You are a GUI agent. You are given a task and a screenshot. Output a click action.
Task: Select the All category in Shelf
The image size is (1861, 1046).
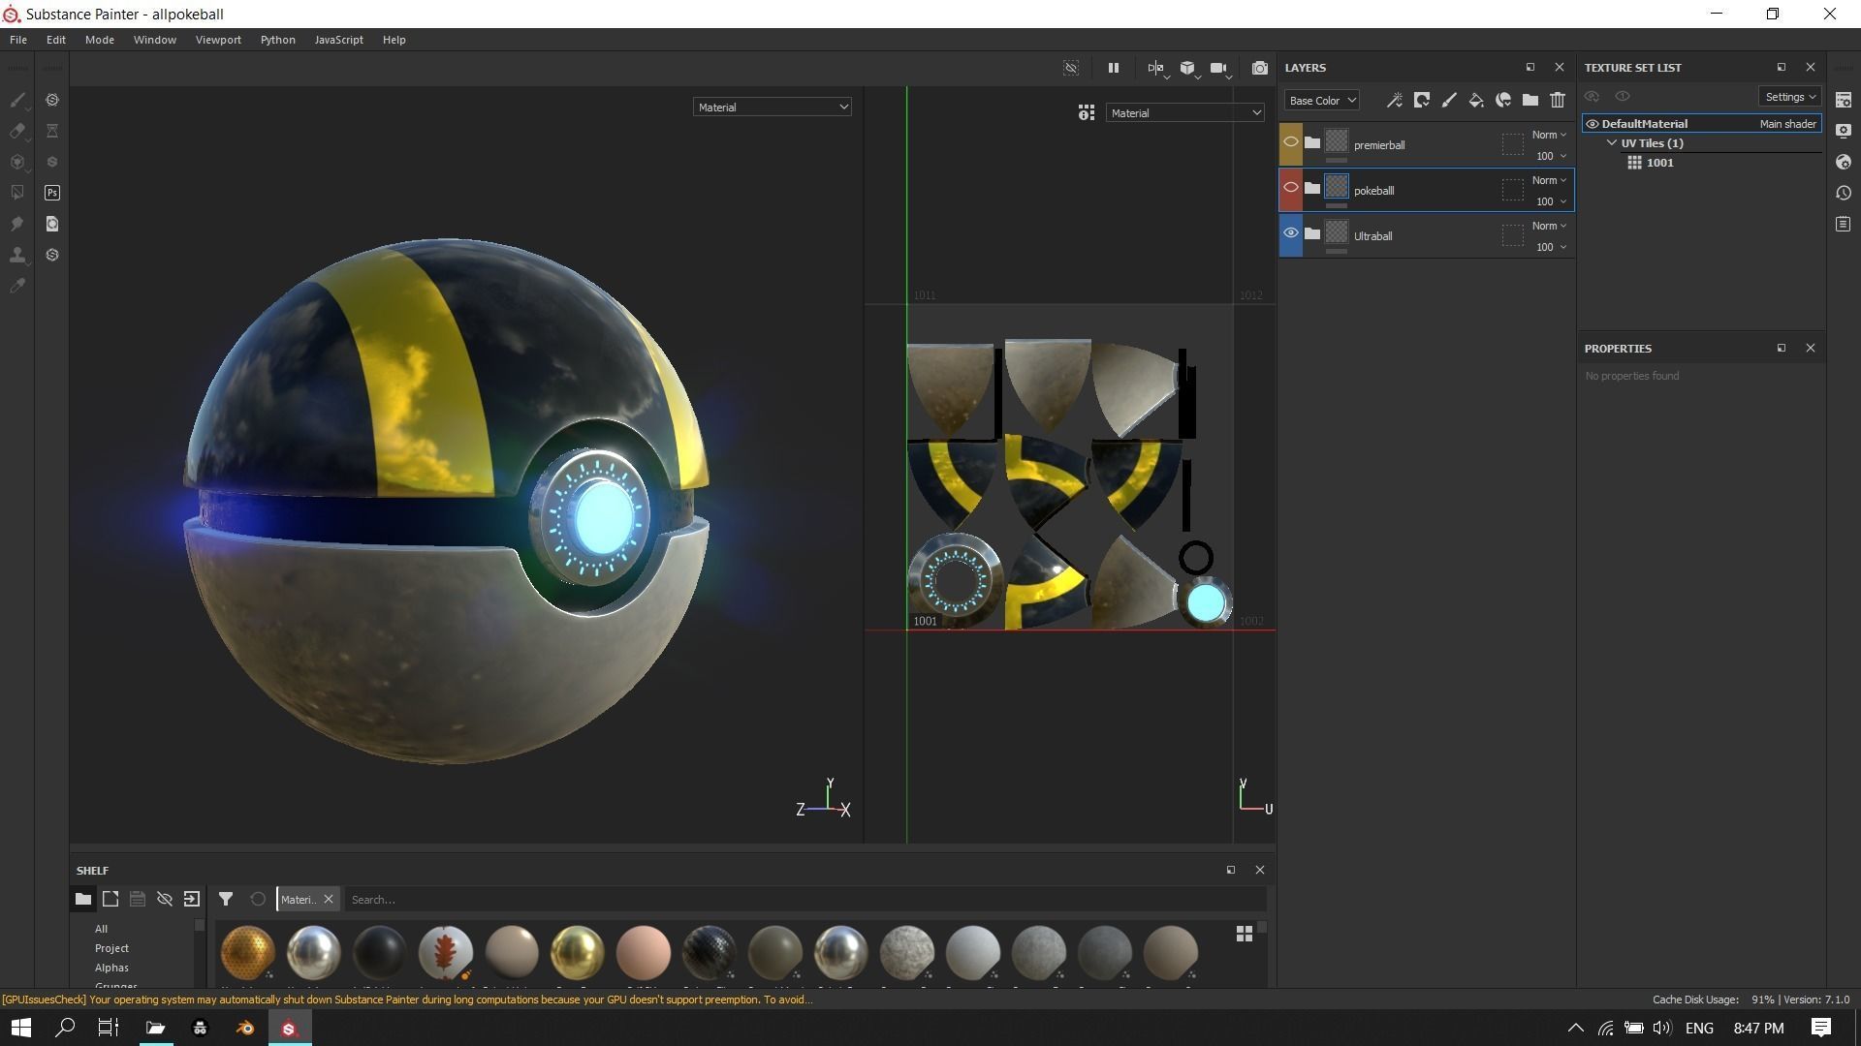click(x=101, y=929)
